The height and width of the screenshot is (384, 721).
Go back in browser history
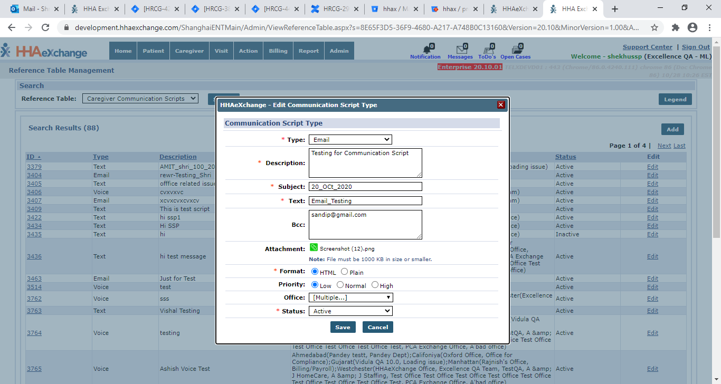click(12, 28)
